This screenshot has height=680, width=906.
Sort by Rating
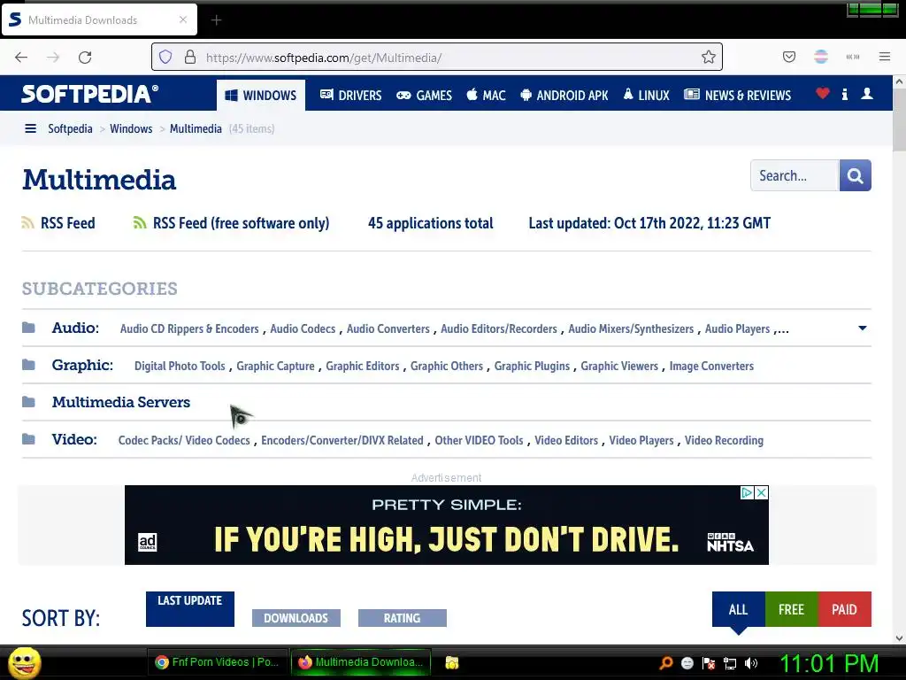(x=403, y=617)
